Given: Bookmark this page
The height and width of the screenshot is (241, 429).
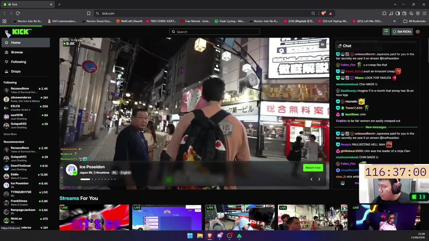Looking at the screenshot, I should coord(88,13).
